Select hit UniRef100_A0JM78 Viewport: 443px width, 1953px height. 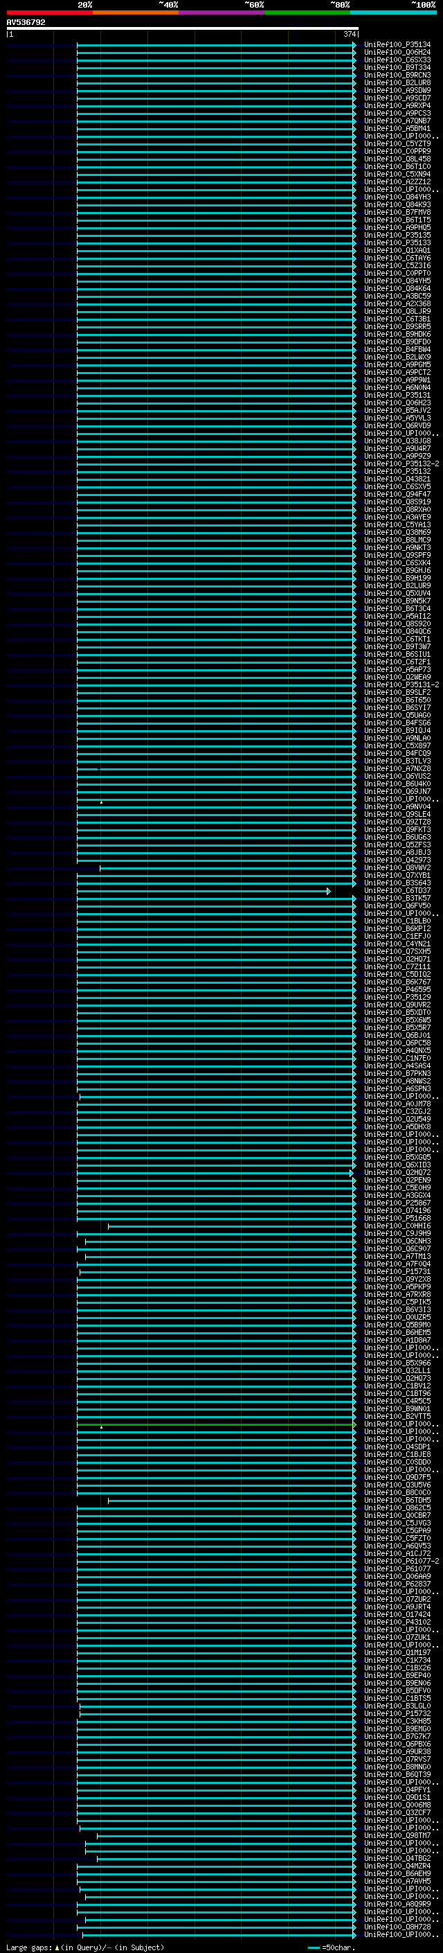point(397,1104)
